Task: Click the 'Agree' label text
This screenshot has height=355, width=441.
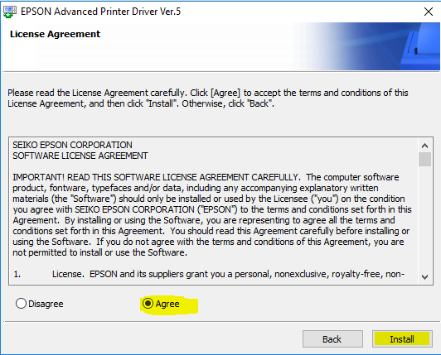Action: (167, 304)
